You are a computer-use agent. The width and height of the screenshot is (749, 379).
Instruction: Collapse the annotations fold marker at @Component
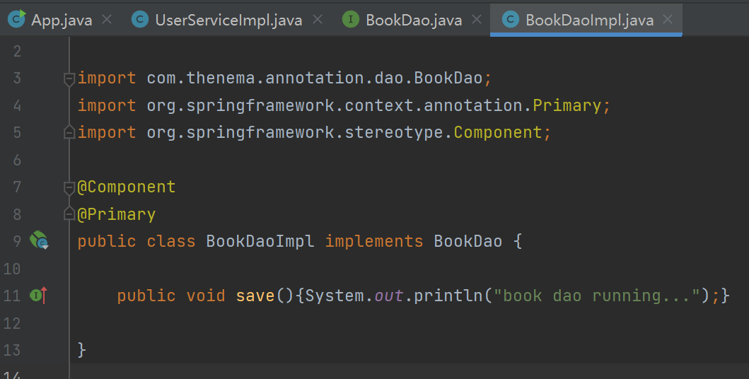[69, 187]
